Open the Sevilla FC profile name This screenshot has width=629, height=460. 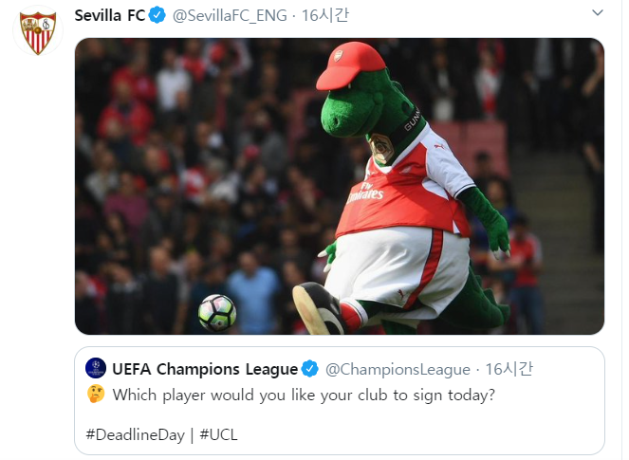[x=109, y=15]
